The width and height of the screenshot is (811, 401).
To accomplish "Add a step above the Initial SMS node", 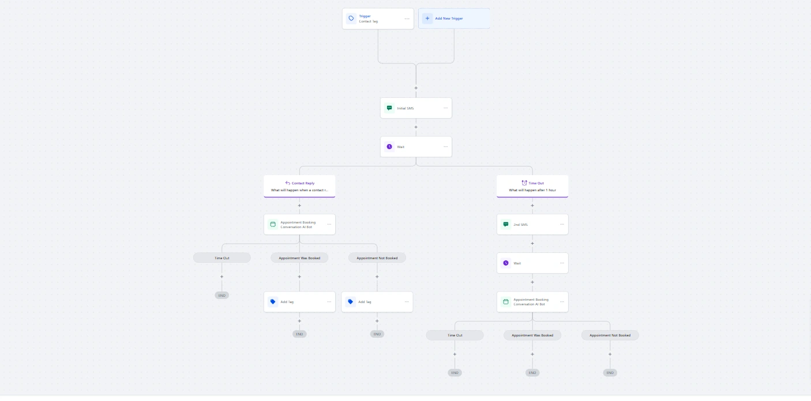I will 416,88.
